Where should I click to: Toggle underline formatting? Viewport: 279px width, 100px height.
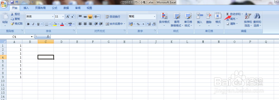38,24
